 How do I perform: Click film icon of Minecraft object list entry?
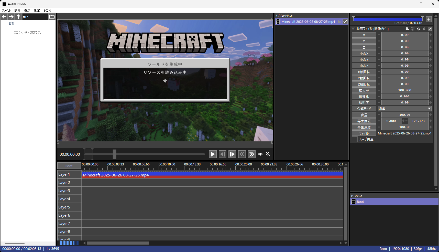click(278, 22)
